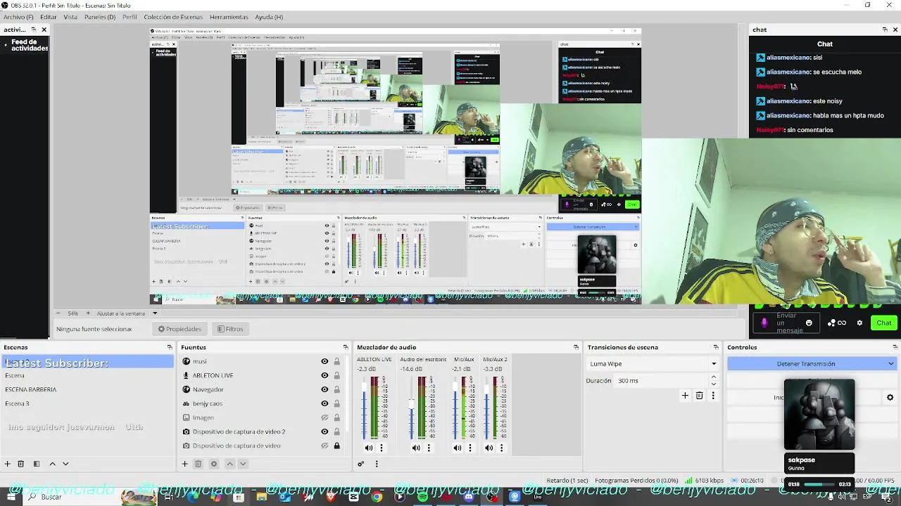Open emoji picker in chat input
The width and height of the screenshot is (901, 506).
click(x=809, y=323)
